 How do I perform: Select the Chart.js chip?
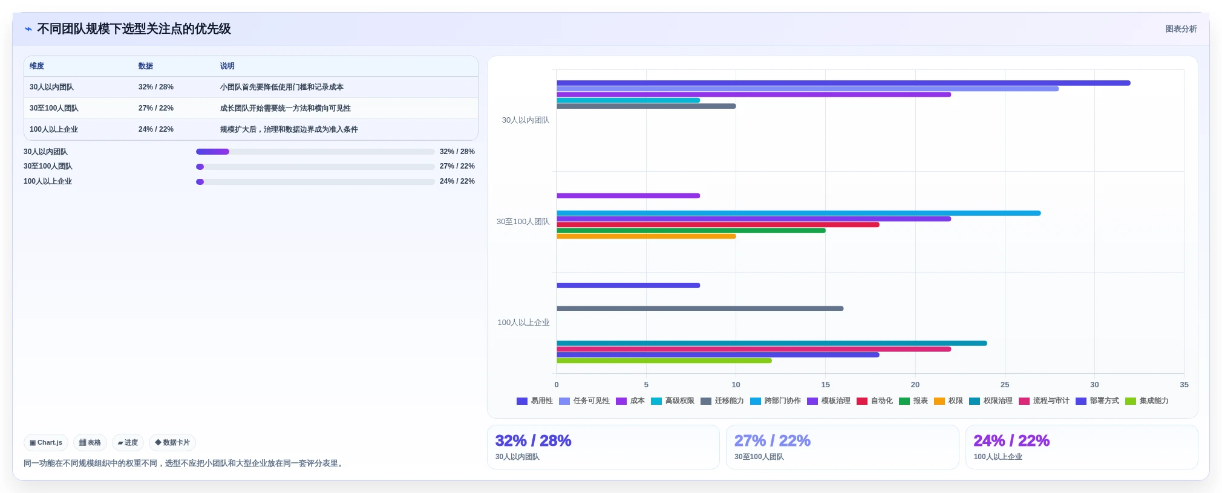click(x=46, y=443)
